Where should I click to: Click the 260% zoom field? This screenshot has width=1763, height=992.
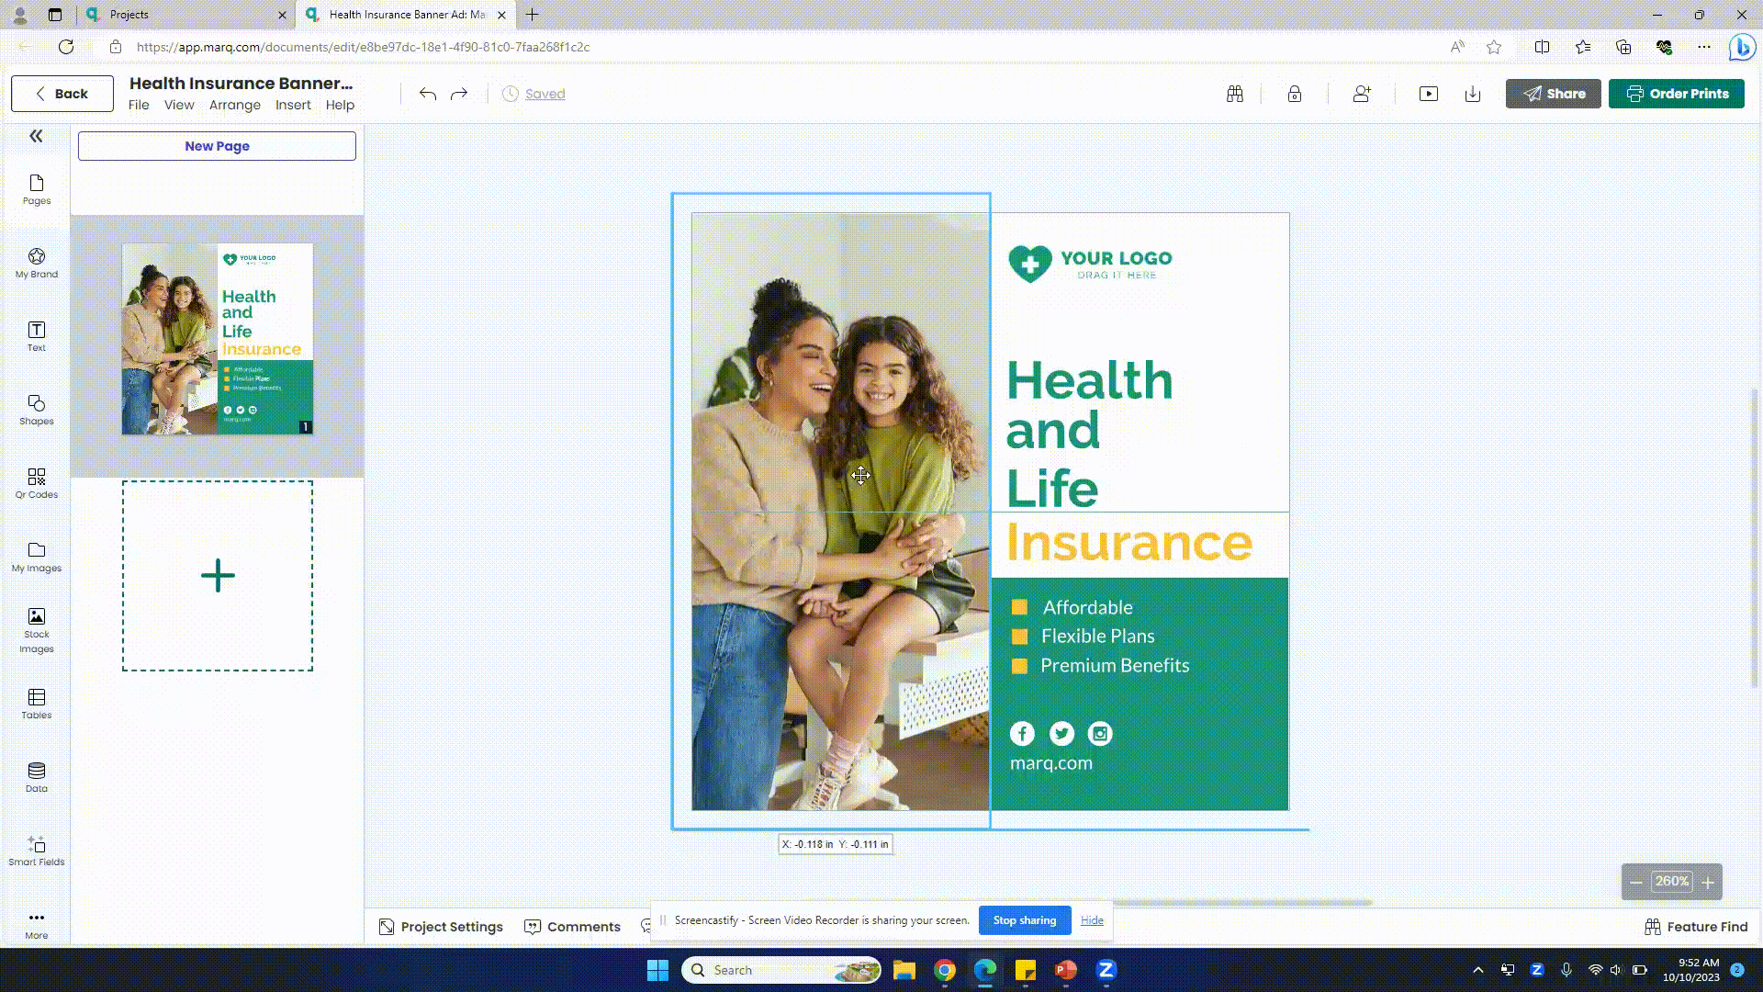(x=1672, y=882)
